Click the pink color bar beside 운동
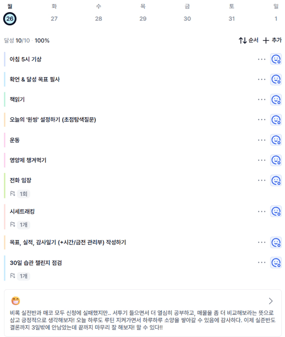 pos(5,140)
